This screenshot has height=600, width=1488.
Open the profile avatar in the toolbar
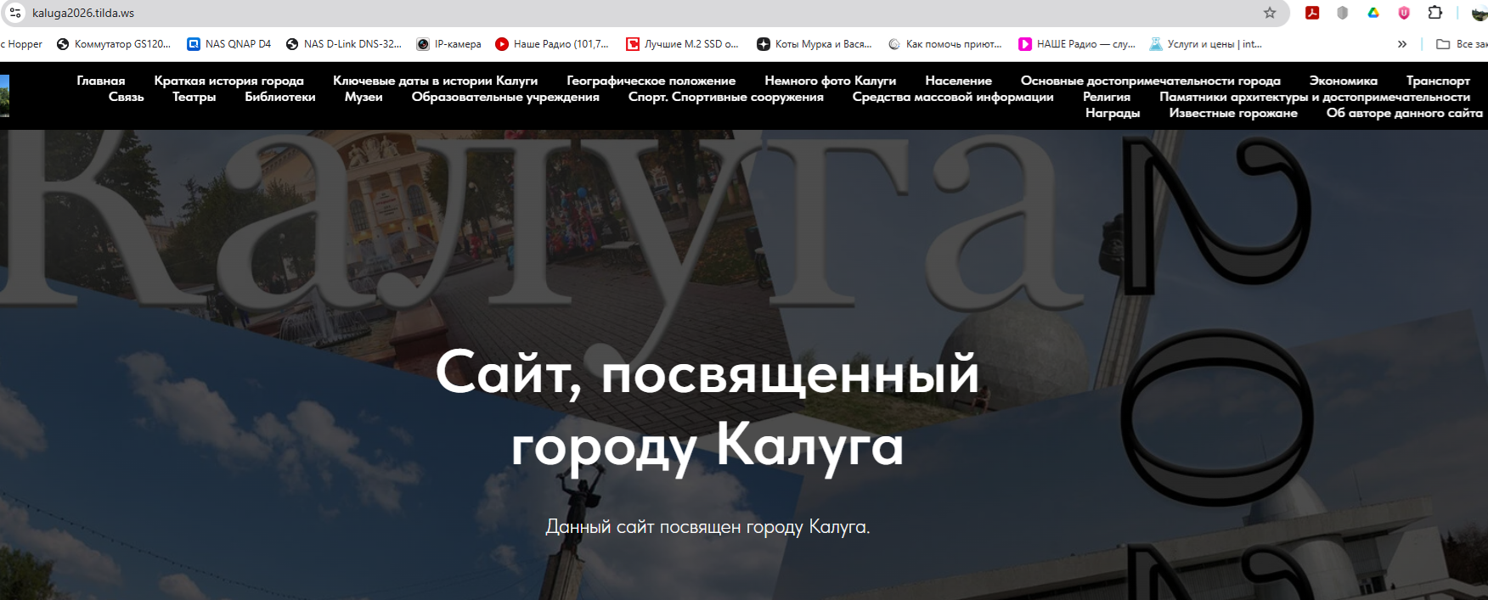click(1480, 13)
